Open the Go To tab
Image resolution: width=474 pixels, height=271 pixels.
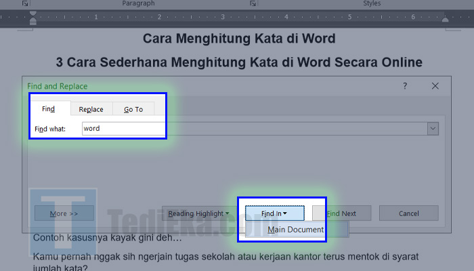[x=133, y=109]
